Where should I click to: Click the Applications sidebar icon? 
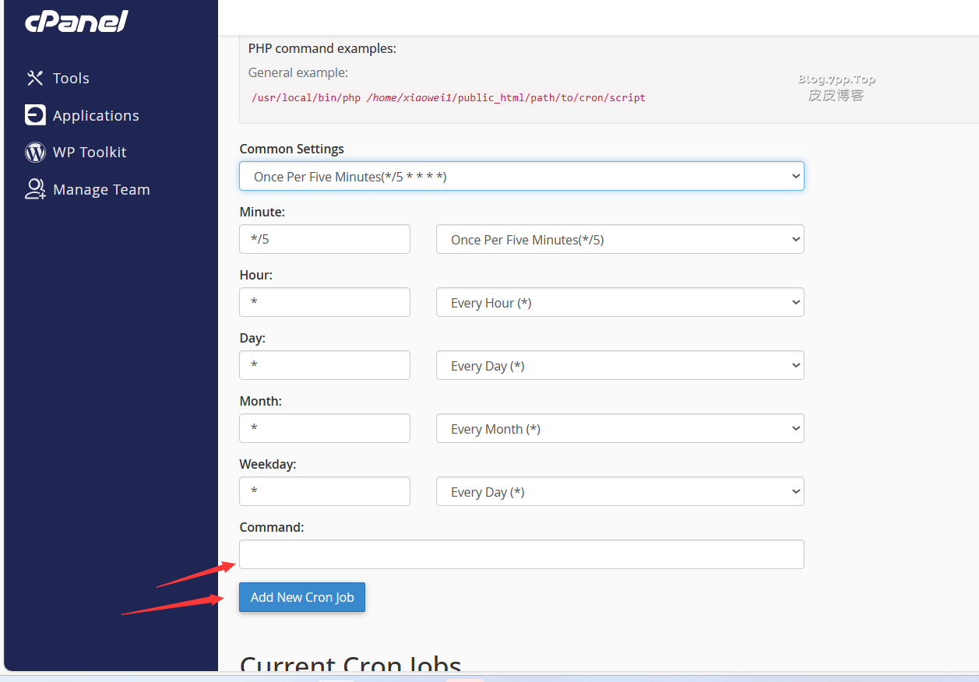point(35,115)
